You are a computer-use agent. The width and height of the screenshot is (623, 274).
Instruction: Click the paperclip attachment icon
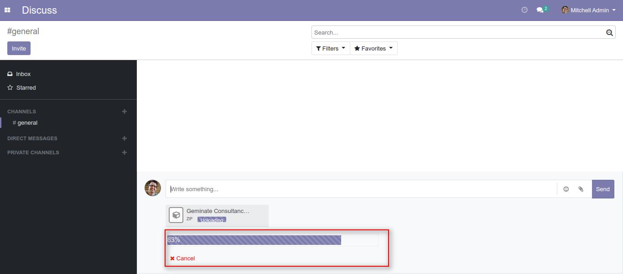click(581, 189)
